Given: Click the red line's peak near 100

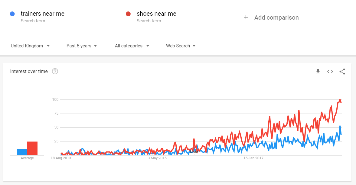Looking at the screenshot, I should coord(340,100).
